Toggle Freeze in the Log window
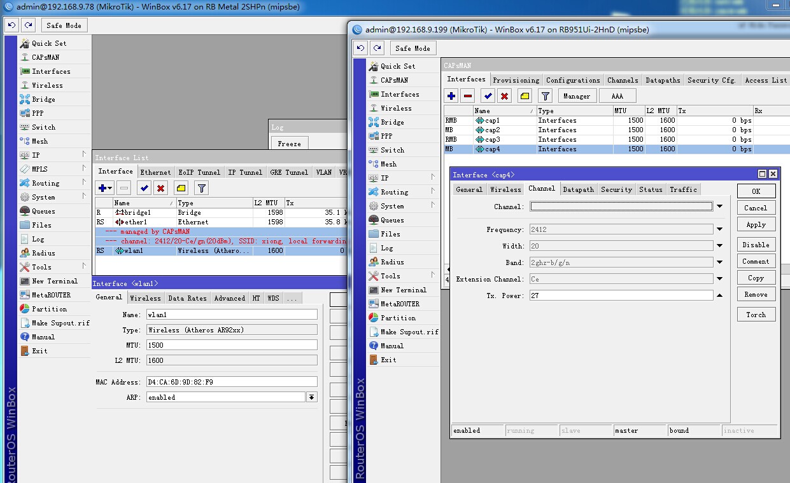The height and width of the screenshot is (483, 790). pos(289,144)
